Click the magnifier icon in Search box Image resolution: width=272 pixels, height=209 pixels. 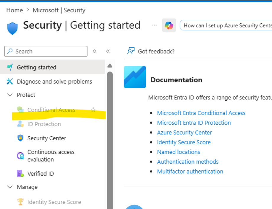coord(10,51)
